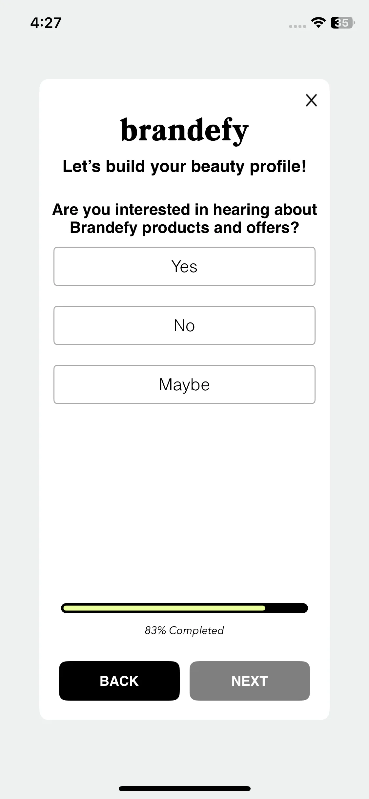Pick the Maybe answer option
Screen dimensions: 369x799
(x=184, y=384)
